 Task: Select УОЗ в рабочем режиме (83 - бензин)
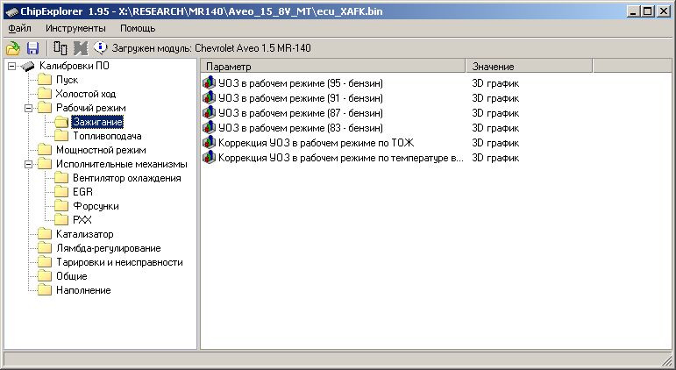click(x=301, y=128)
